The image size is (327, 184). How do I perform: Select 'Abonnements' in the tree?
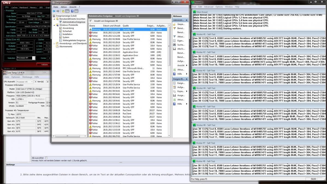[x=66, y=46]
